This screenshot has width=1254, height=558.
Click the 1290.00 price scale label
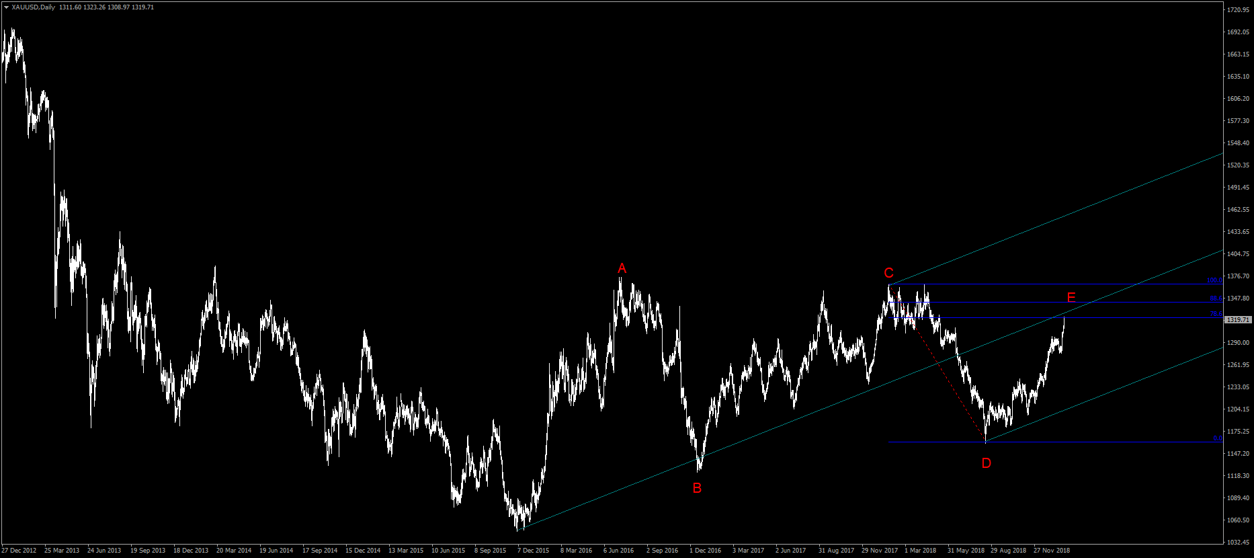pyautogui.click(x=1238, y=343)
